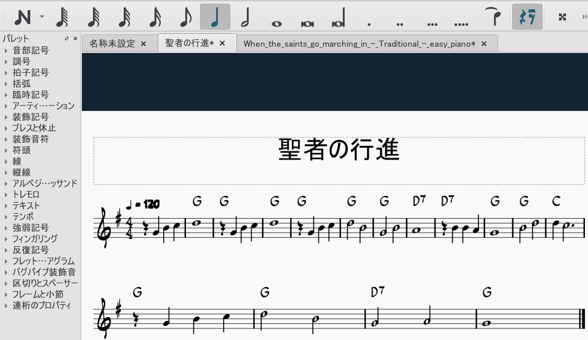Select the D7 chord symbol on second system
The height and width of the screenshot is (340, 588).
pyautogui.click(x=377, y=291)
